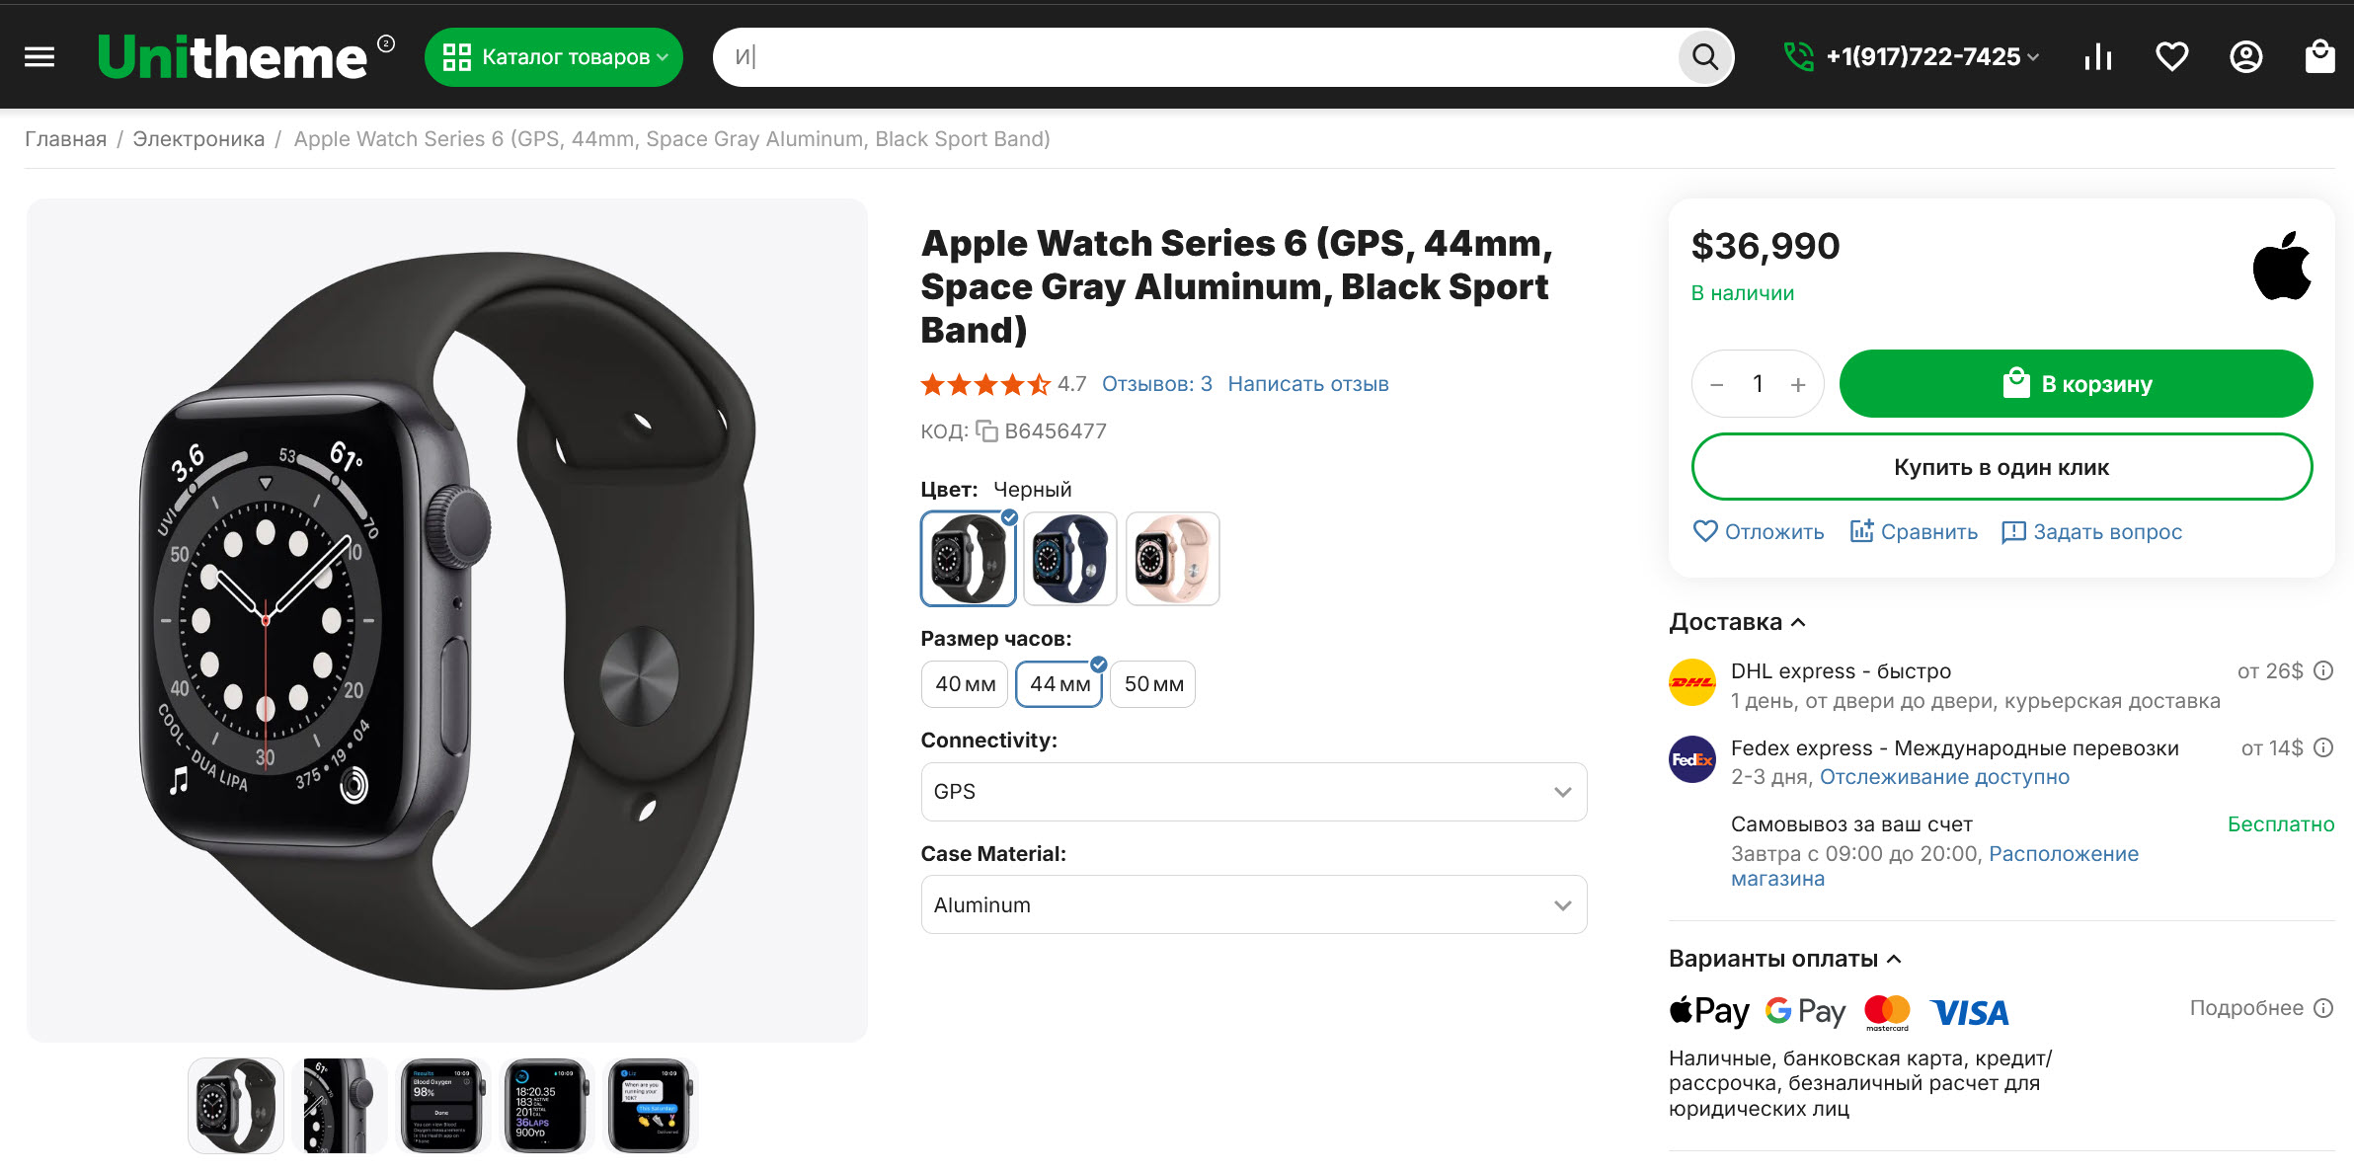Viewport: 2354px width, 1173px height.
Task: Click the search magnifier icon
Action: click(1704, 57)
